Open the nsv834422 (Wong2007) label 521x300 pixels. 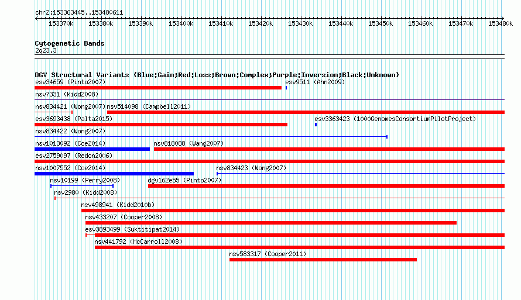tap(70, 131)
